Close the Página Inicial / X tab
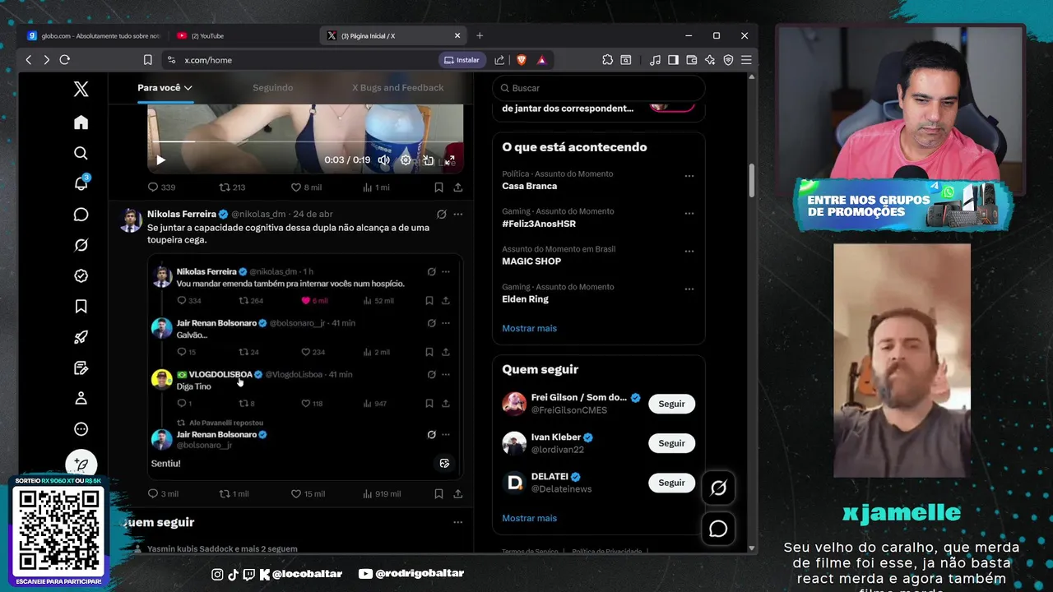1053x592 pixels. 457,36
